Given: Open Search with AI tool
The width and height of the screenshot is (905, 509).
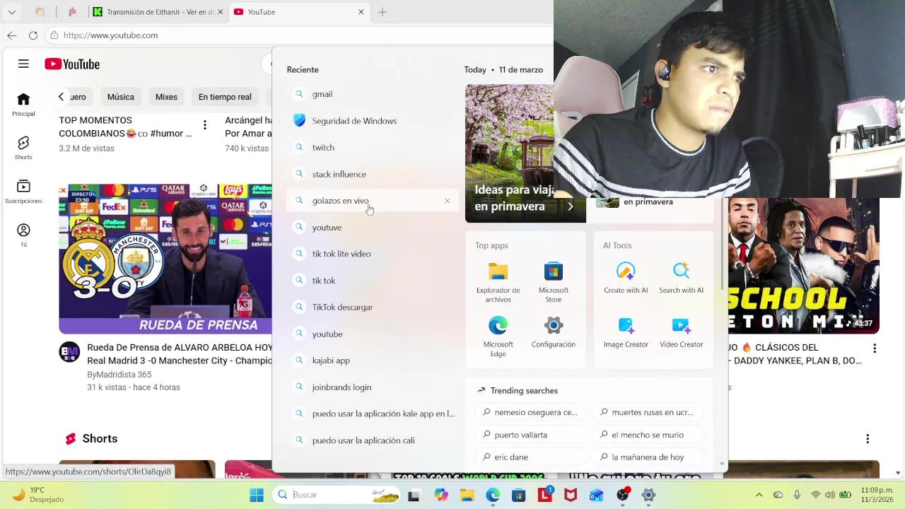Looking at the screenshot, I should pyautogui.click(x=681, y=278).
